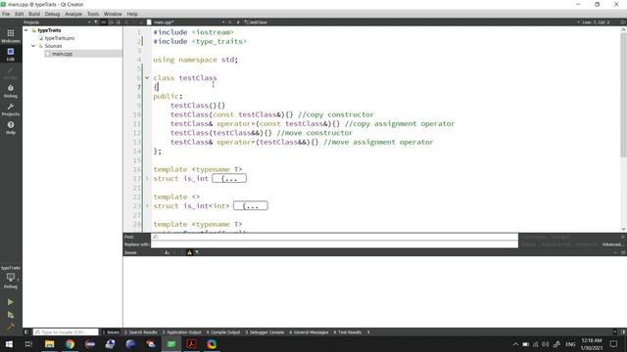
Task: Click the green Run button
Action: [11, 302]
